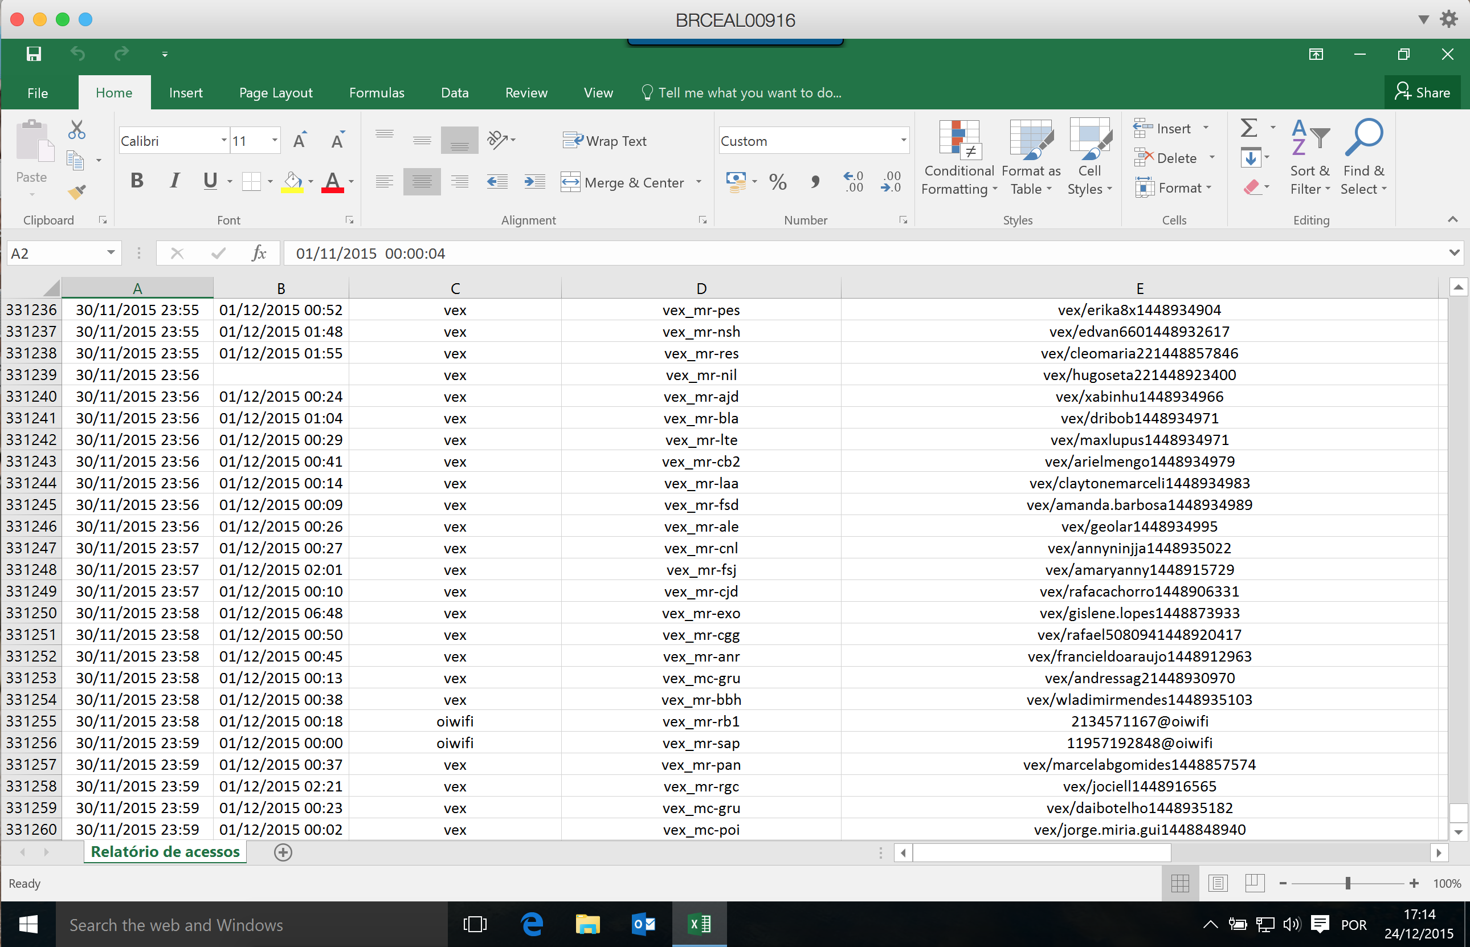Open the font name Calibri dropdown
The width and height of the screenshot is (1470, 947).
click(x=224, y=141)
